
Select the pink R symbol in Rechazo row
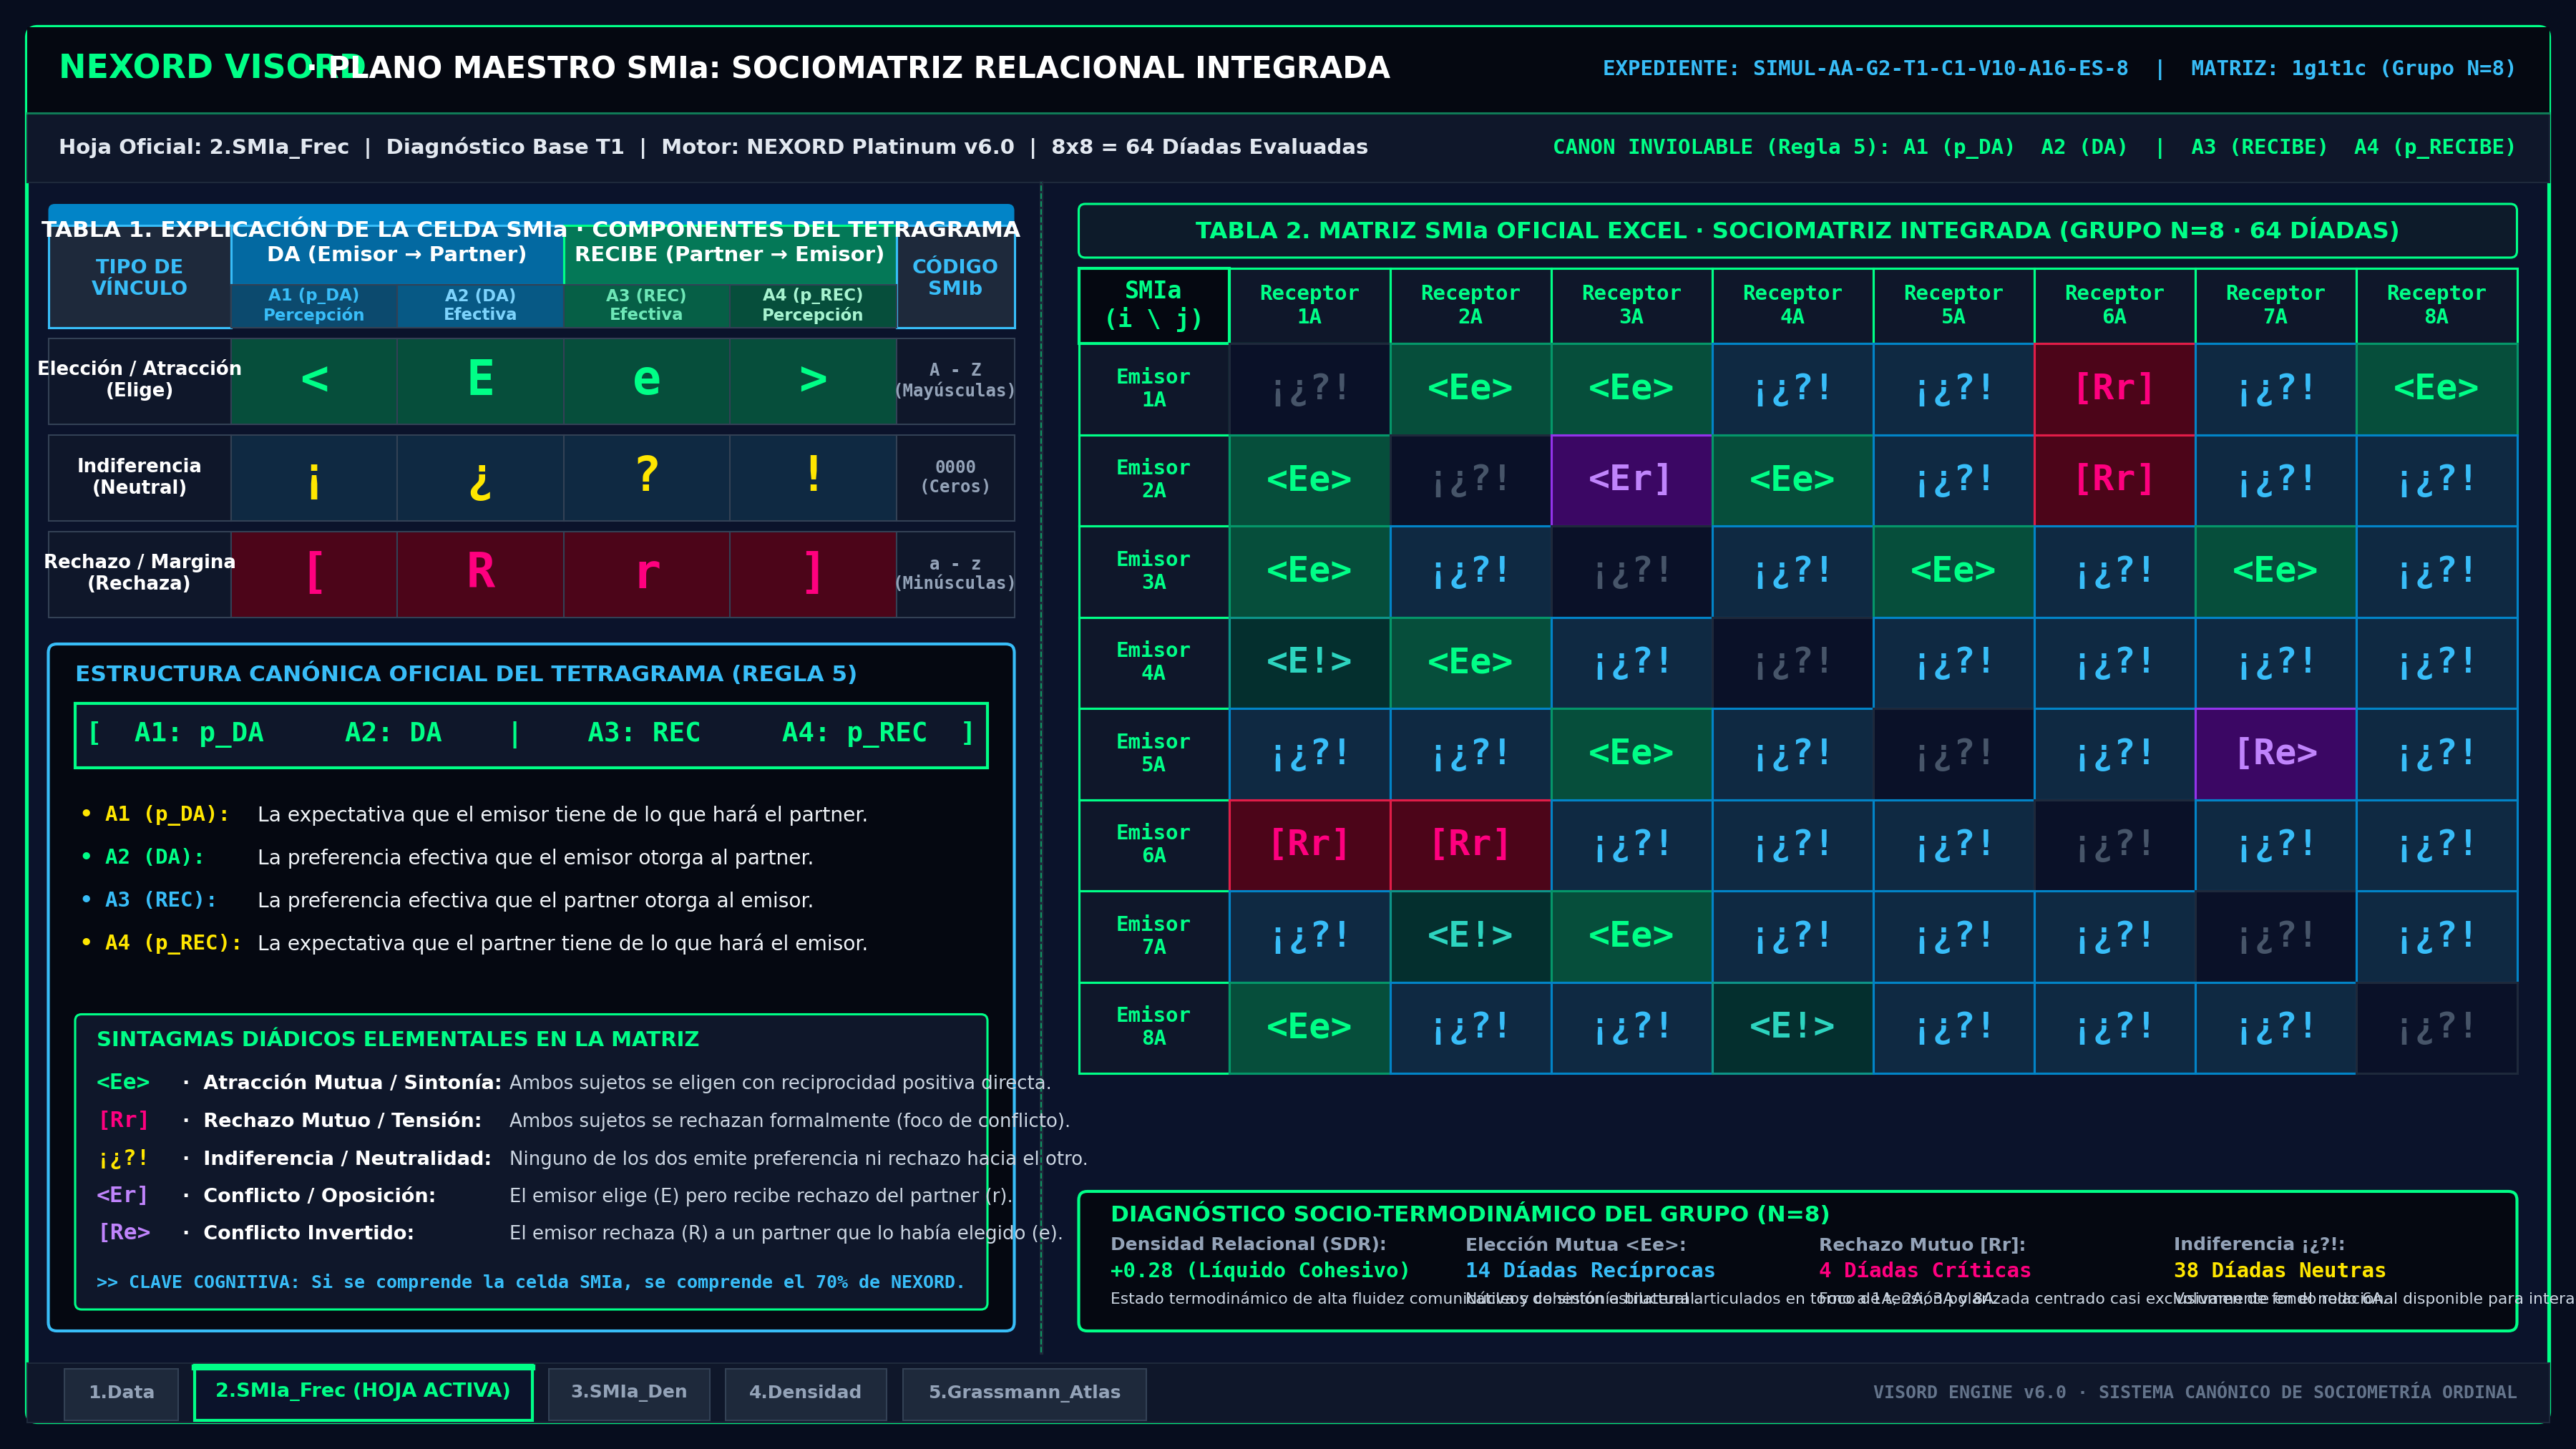tap(480, 573)
